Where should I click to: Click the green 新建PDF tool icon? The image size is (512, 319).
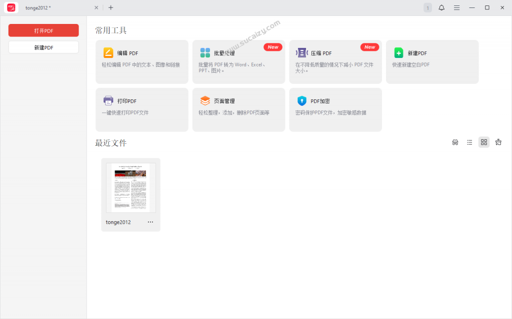click(x=398, y=53)
